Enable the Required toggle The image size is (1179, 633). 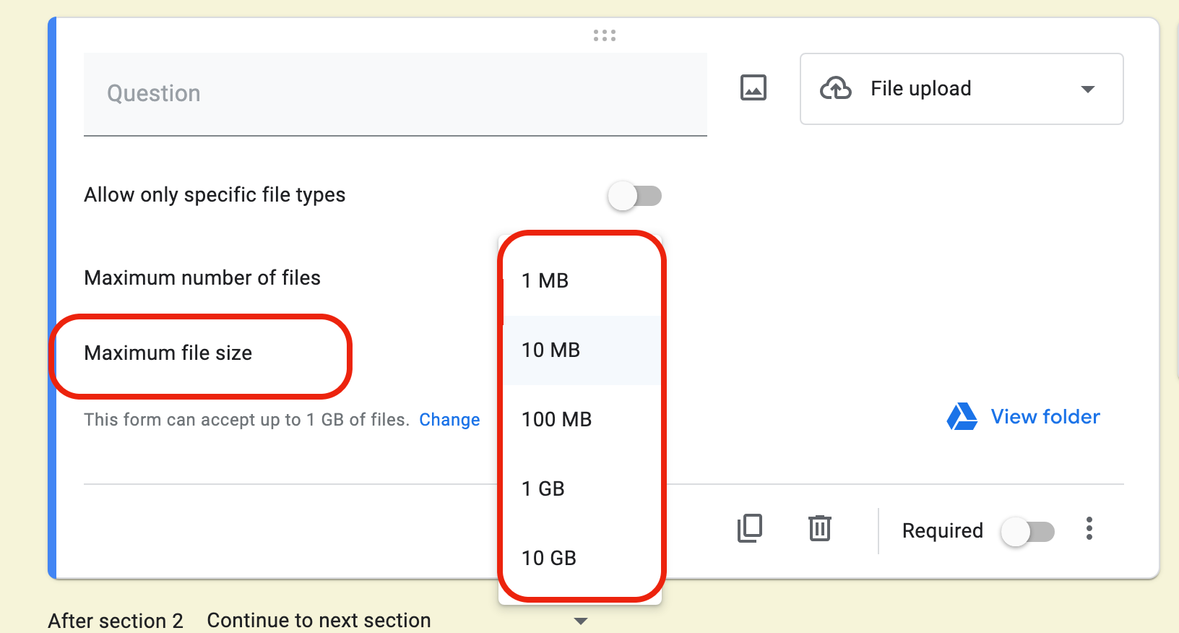tap(1027, 532)
